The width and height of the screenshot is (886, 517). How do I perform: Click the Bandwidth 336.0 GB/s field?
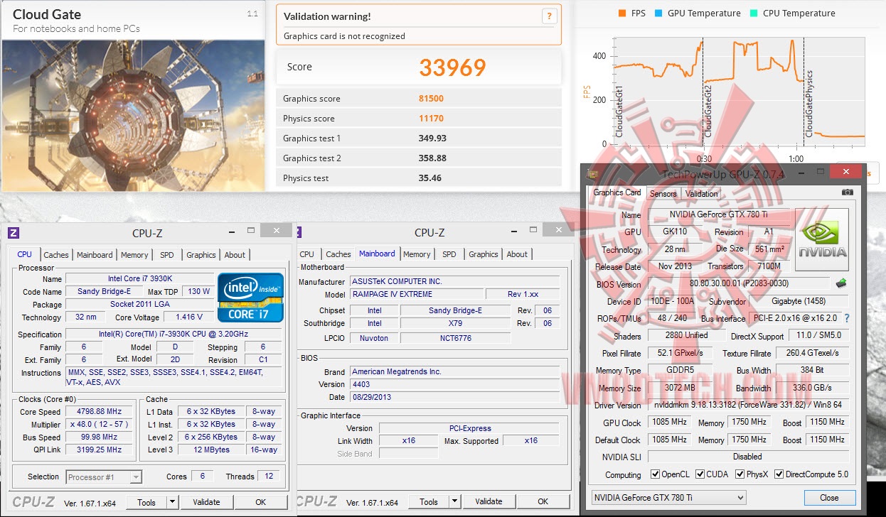[811, 388]
